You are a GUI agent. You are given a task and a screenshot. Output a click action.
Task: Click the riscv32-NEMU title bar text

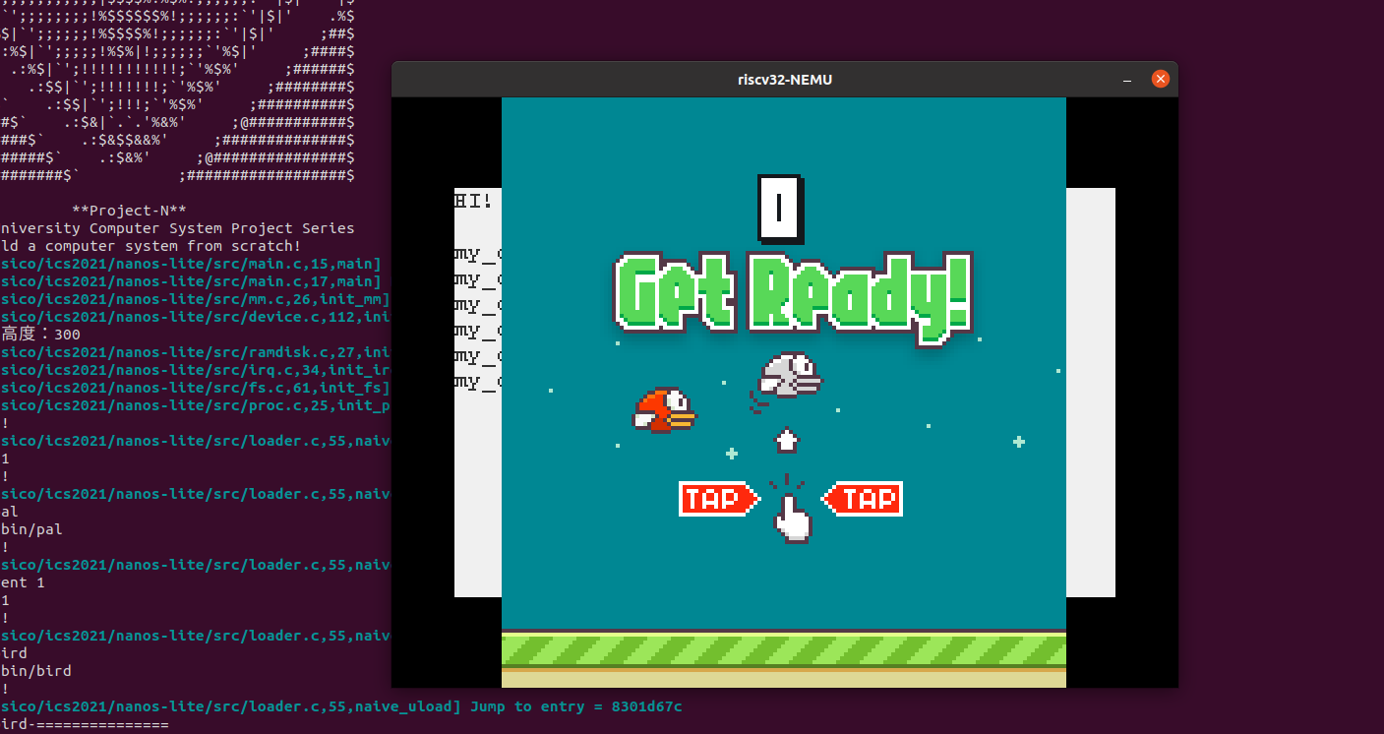tap(785, 79)
